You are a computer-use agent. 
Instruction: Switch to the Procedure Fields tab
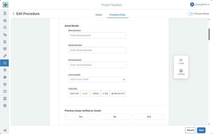point(117,15)
